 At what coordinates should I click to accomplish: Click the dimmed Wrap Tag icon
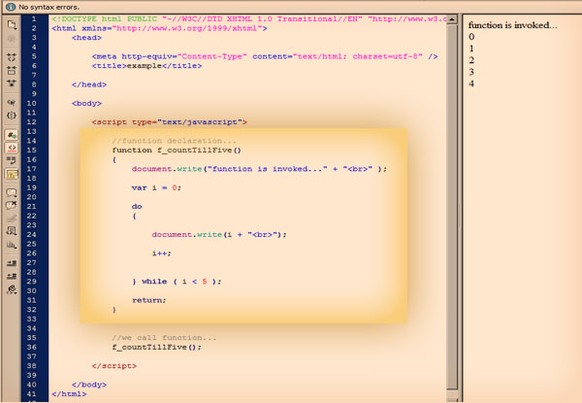click(x=12, y=218)
